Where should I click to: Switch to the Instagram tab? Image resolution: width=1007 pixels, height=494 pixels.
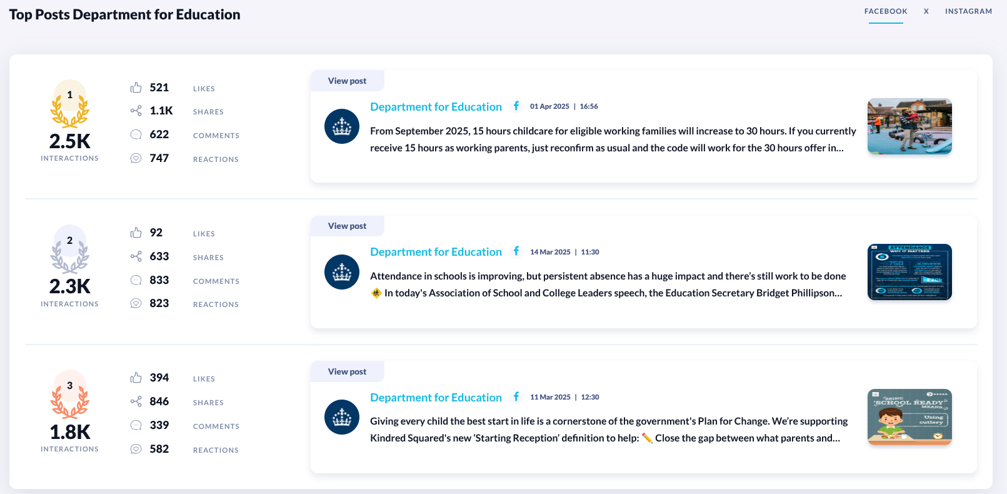[x=968, y=11]
